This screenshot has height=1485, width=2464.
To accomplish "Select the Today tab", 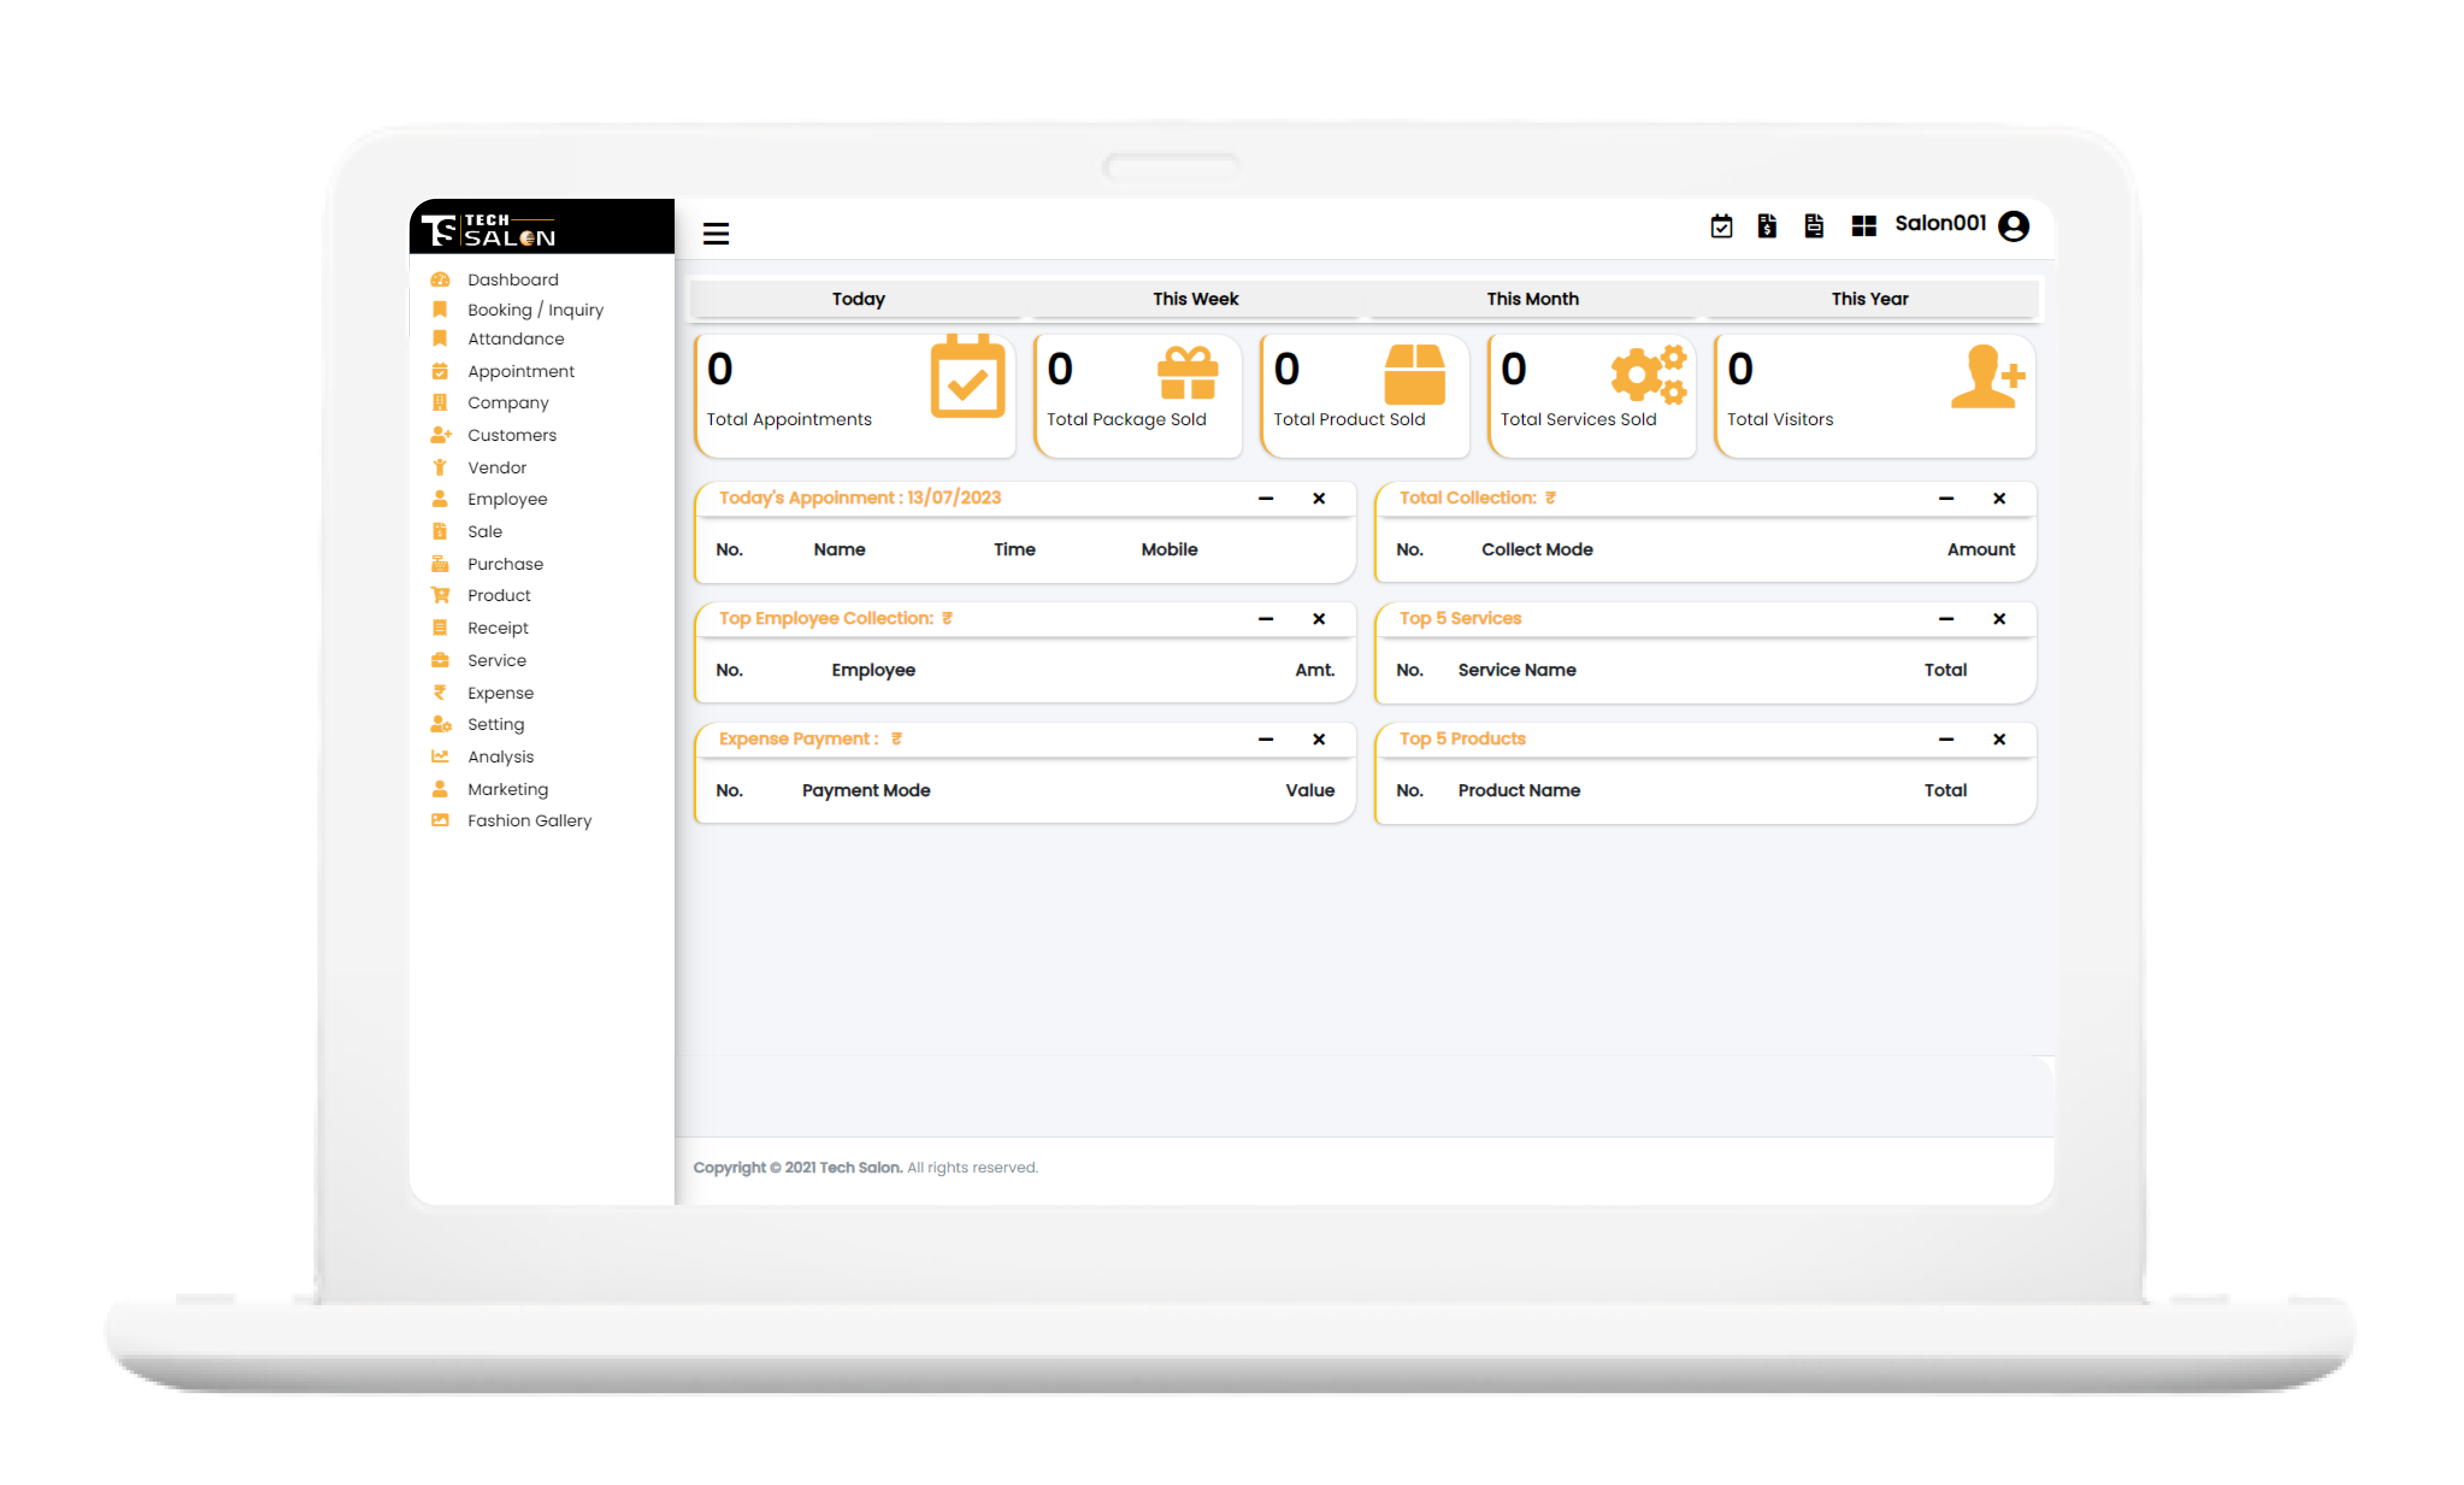I will [x=858, y=299].
